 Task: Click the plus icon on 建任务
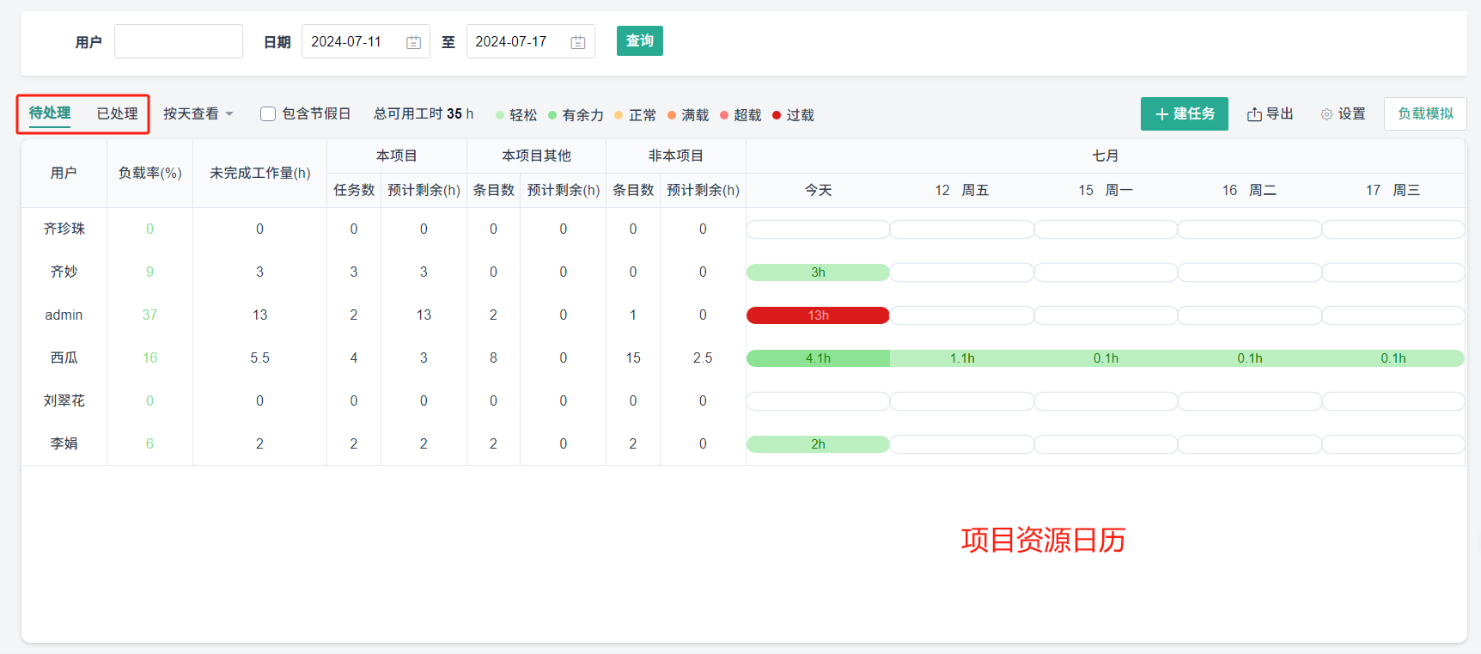click(1161, 114)
